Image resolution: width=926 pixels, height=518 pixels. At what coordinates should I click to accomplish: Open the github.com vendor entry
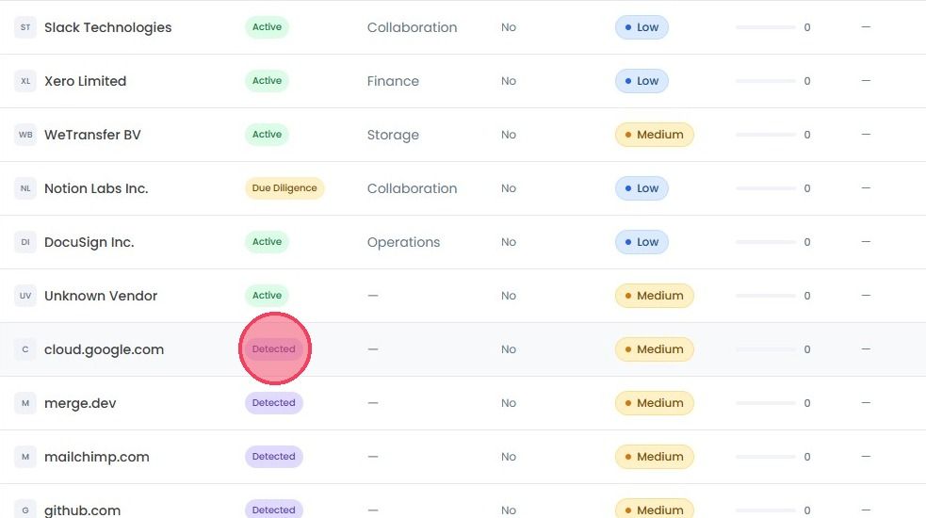coord(82,510)
